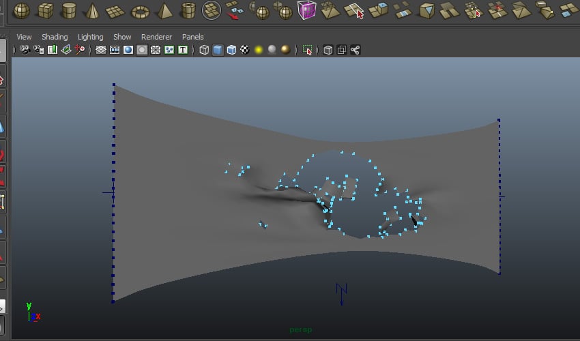The width and height of the screenshot is (580, 341).
Task: Toggle use all lights yellow sphere
Action: tap(259, 50)
